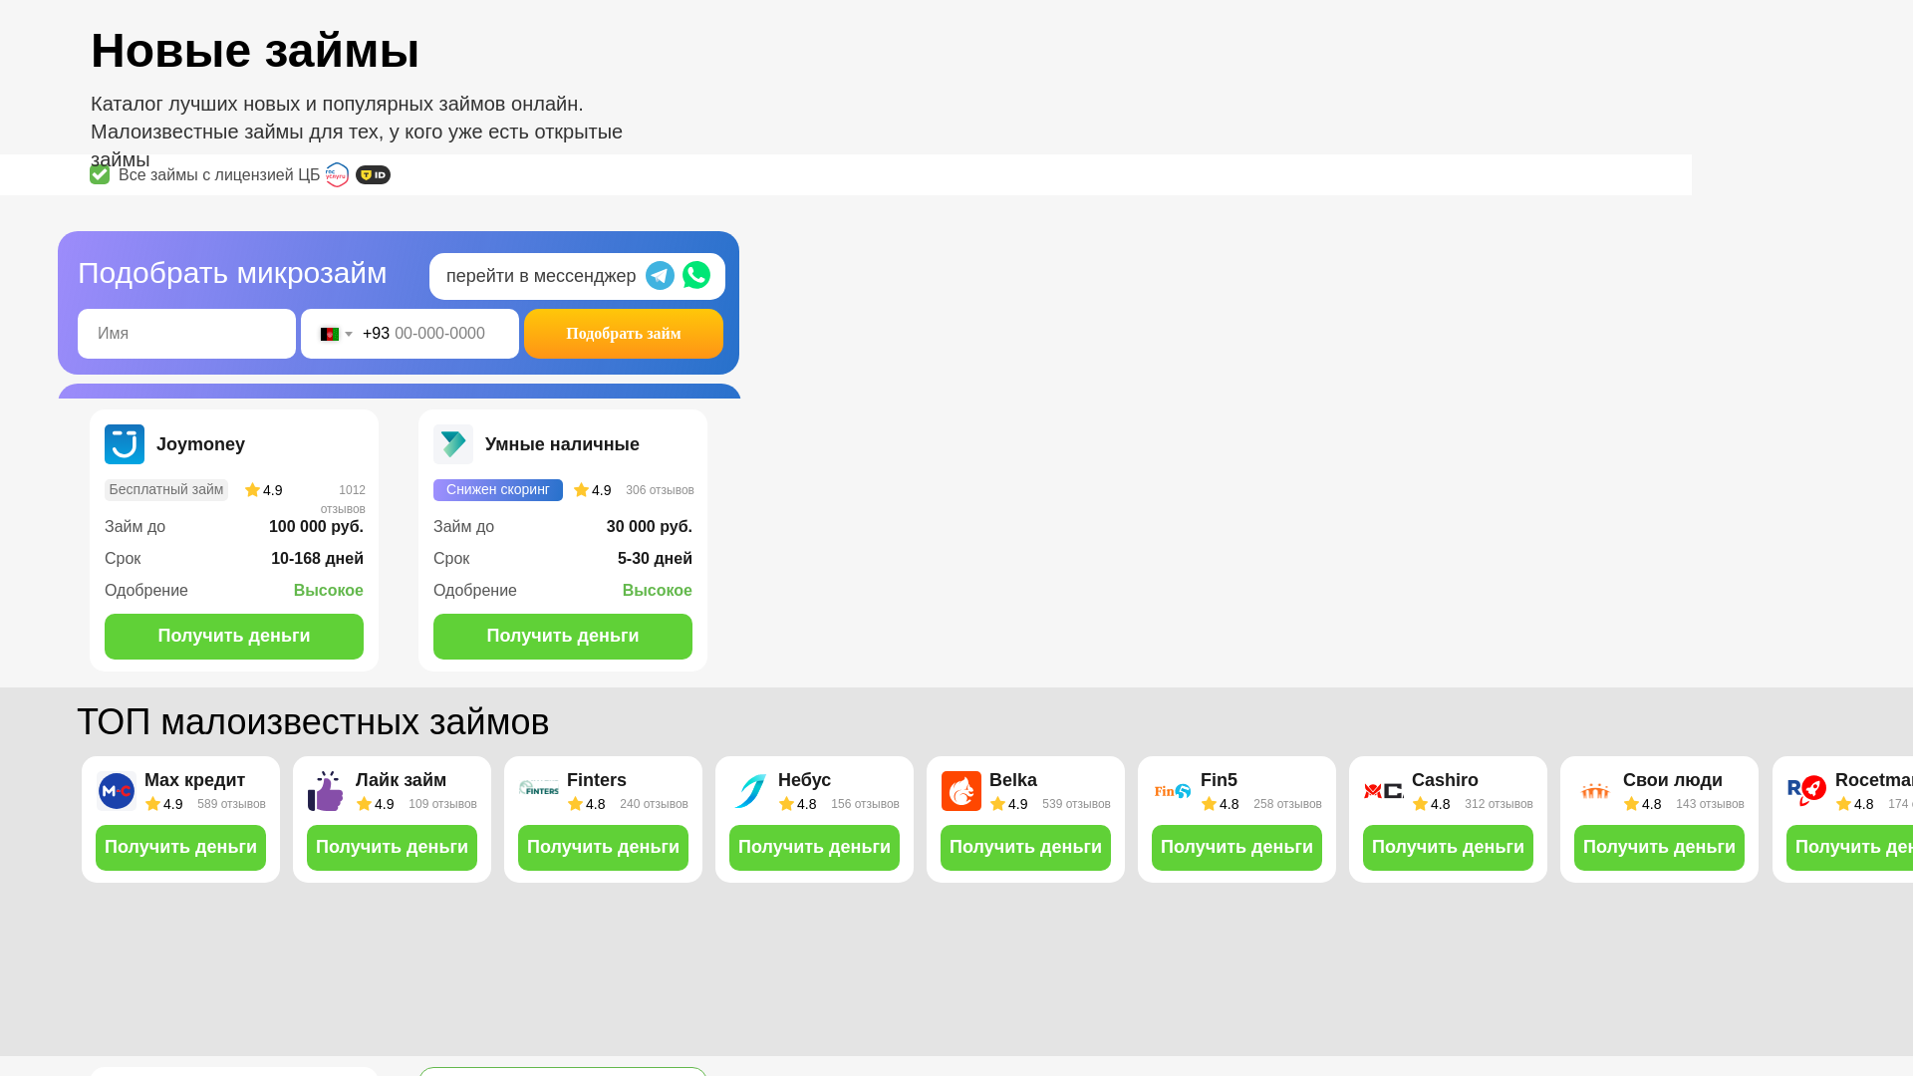Open country code flag dropdown
This screenshot has height=1076, width=1913.
point(336,334)
